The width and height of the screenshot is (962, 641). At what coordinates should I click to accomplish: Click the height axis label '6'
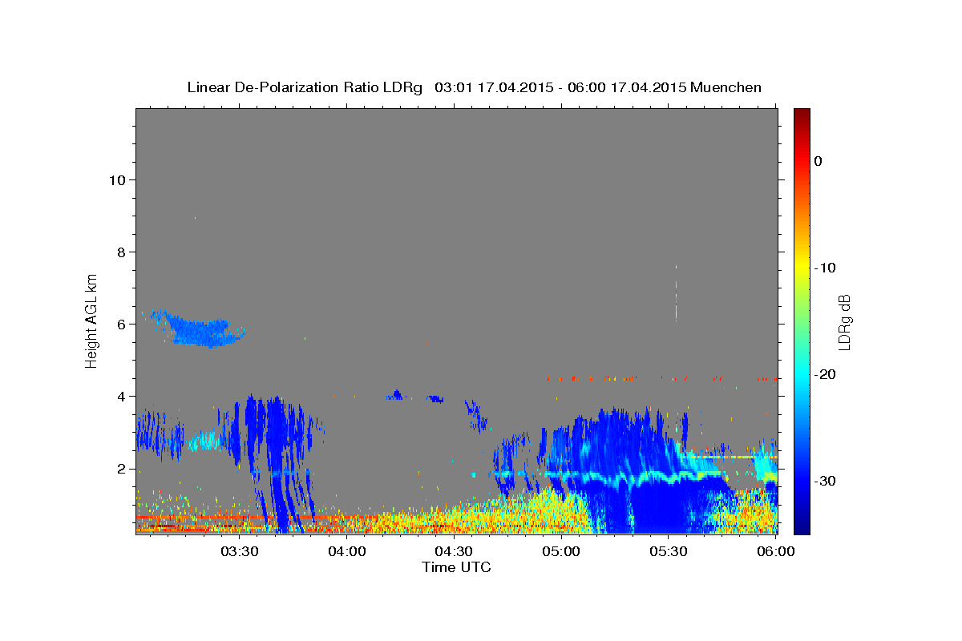[x=119, y=325]
